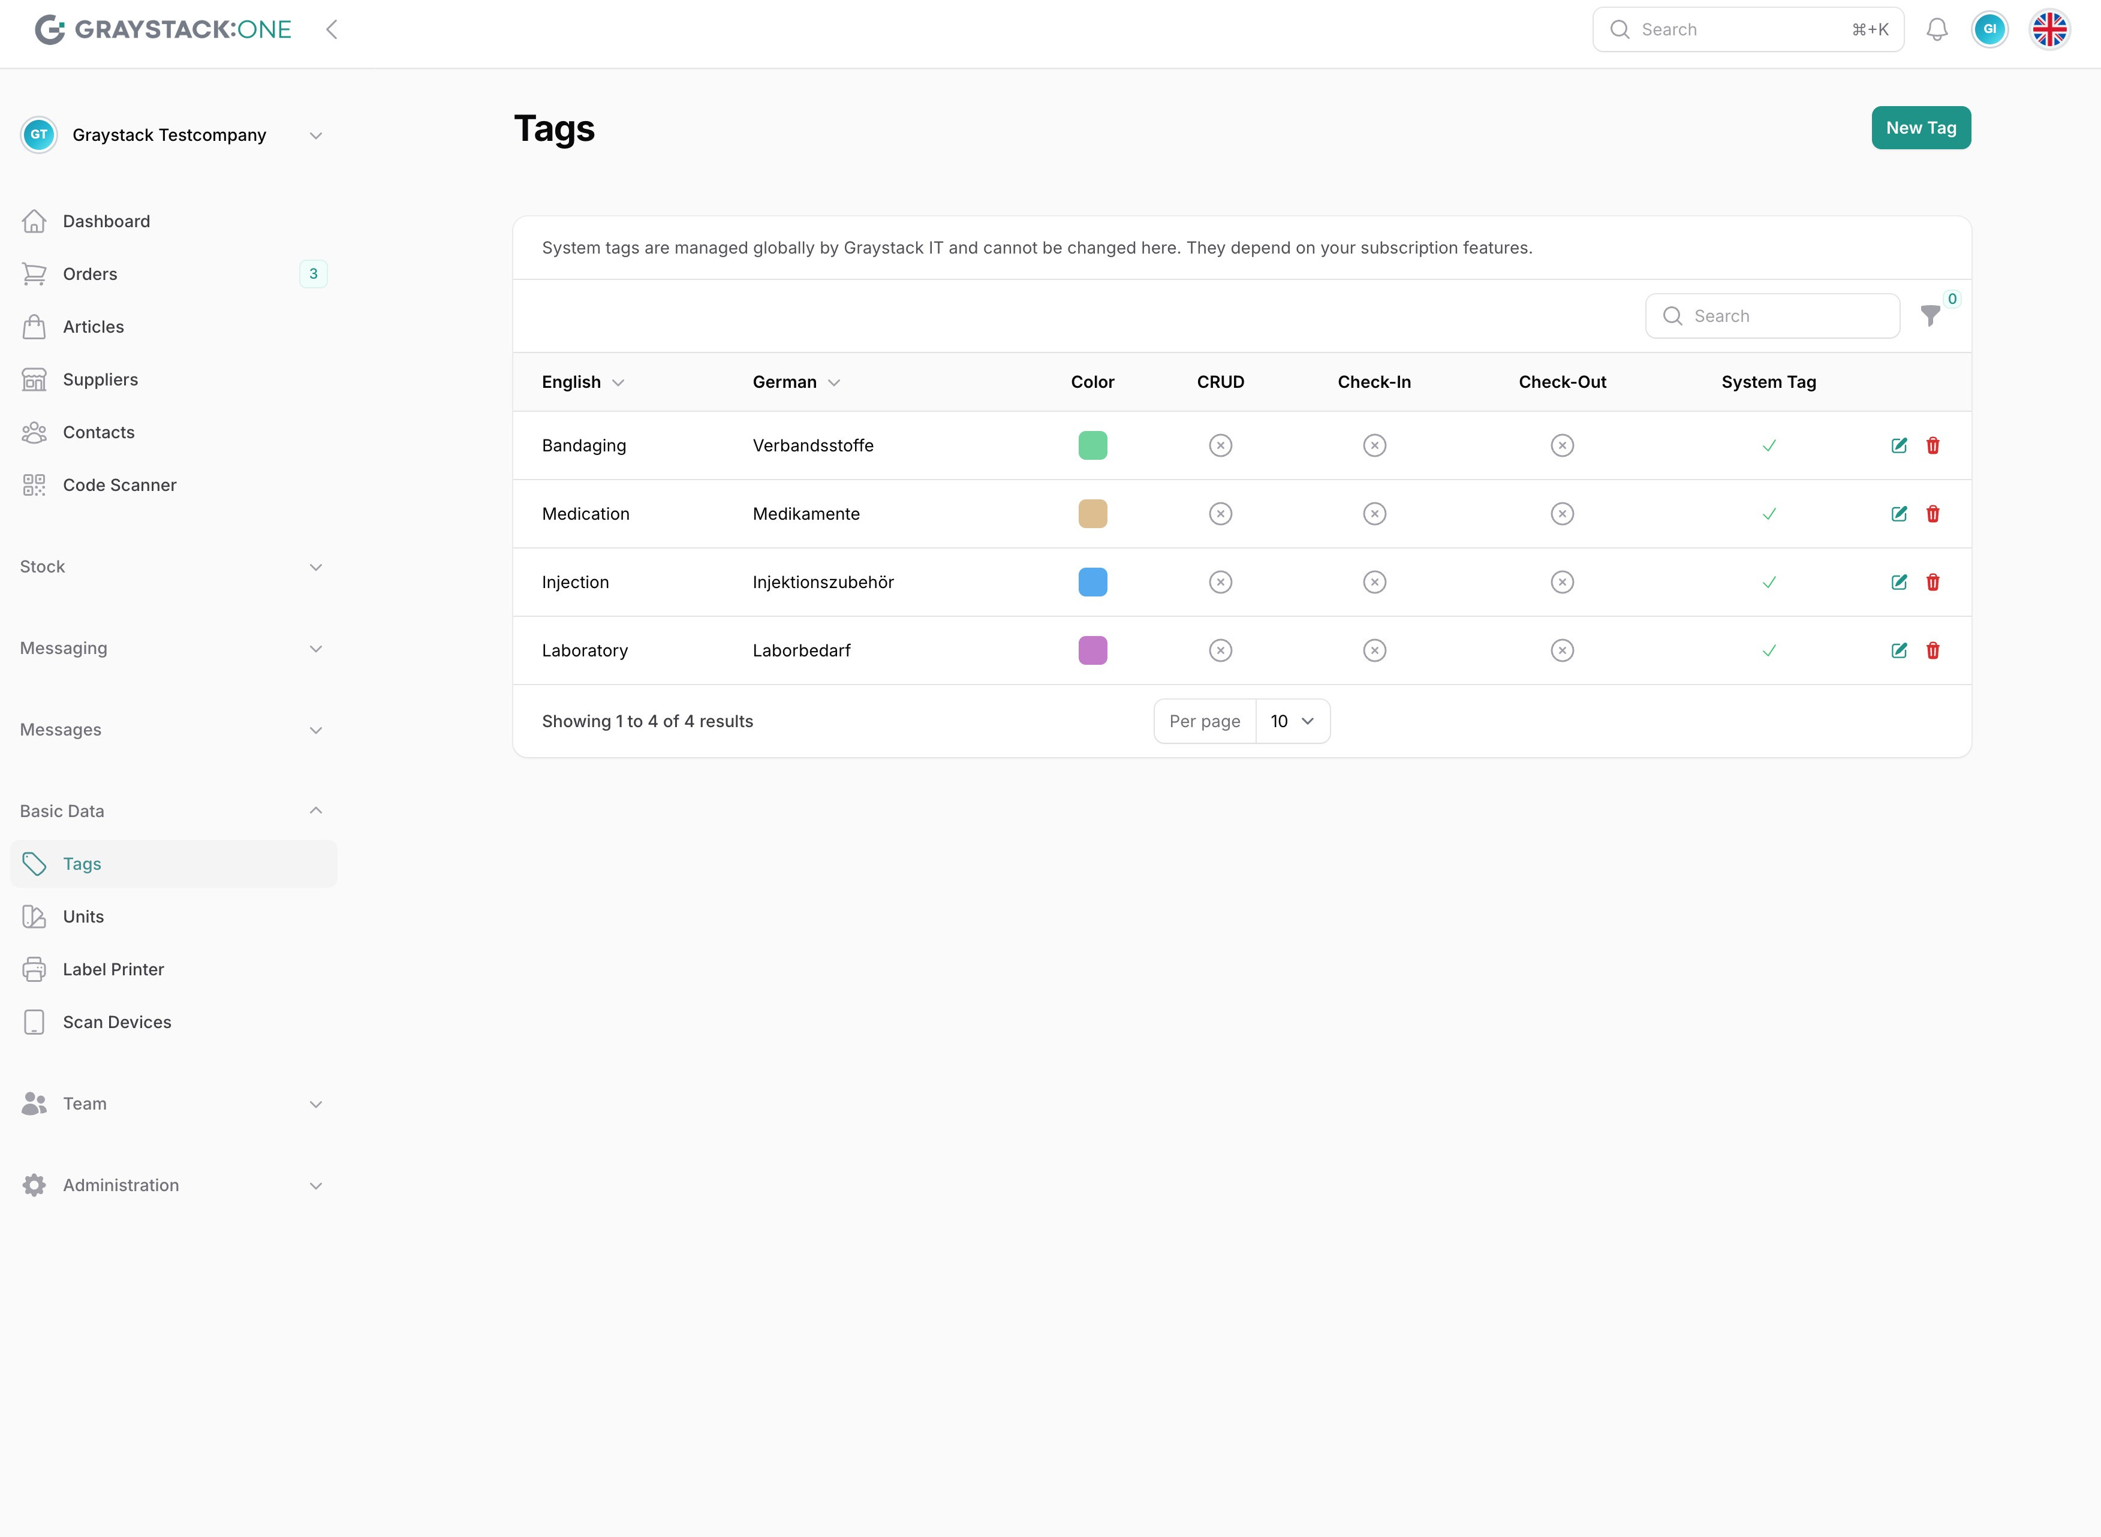Screen dimensions: 2101x1537
Task: Edit the Bandaging tag
Action: point(1899,445)
